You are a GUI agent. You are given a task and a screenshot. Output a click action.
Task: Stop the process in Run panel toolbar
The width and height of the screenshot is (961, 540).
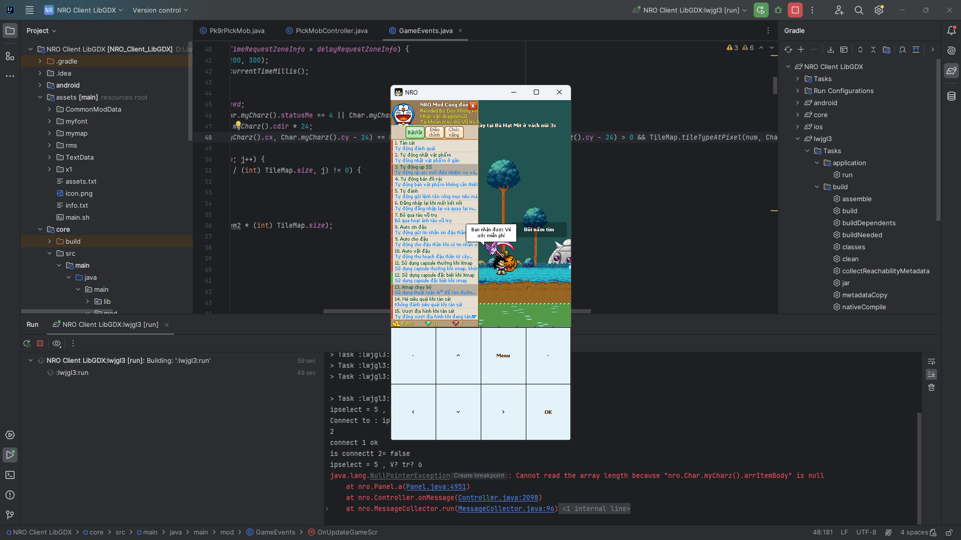[40, 343]
